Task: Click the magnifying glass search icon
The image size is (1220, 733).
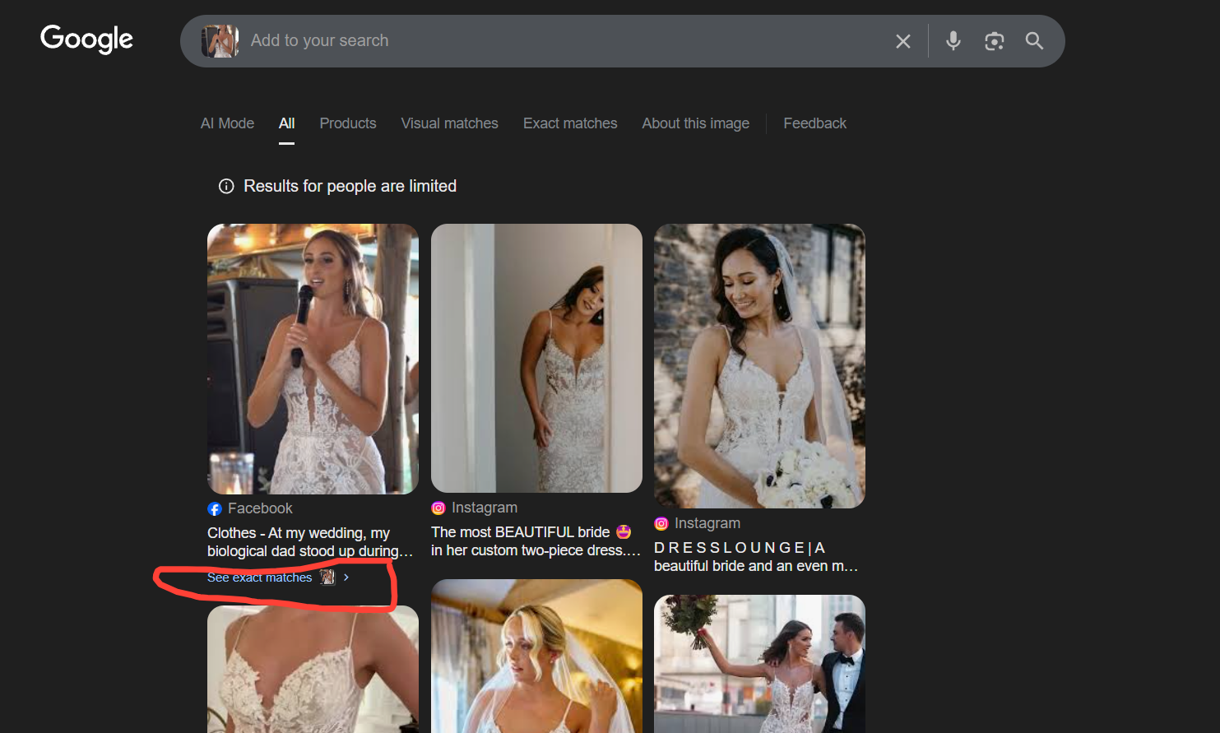Action: 1034,41
